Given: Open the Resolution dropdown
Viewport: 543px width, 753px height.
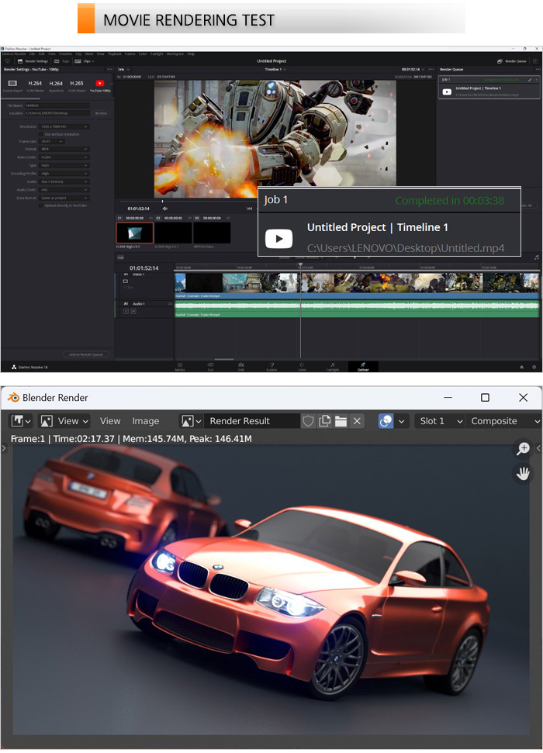Looking at the screenshot, I should (x=64, y=126).
